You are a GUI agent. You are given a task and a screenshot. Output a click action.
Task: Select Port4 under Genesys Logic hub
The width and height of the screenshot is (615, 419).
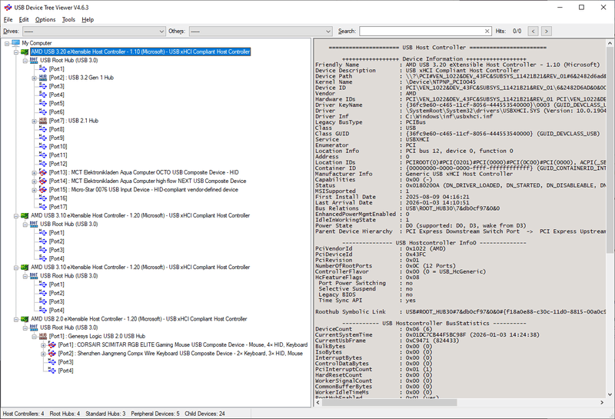point(65,371)
